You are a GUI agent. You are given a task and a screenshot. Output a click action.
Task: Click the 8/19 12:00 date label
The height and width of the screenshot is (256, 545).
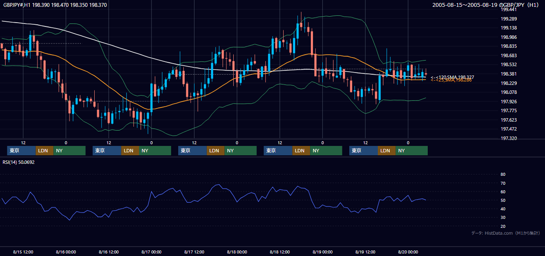point(365,252)
